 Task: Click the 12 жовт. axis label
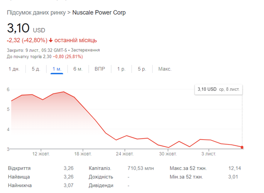pyautogui.click(x=41, y=154)
